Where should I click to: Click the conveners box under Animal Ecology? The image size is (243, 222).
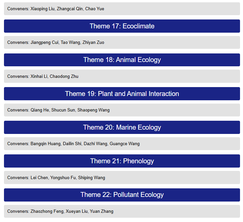(122, 76)
